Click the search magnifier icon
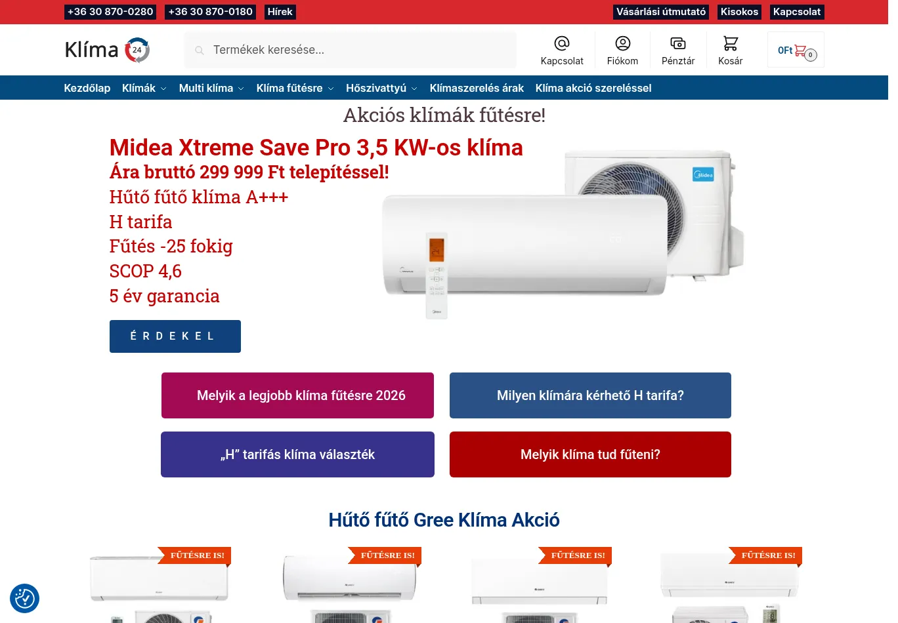 click(200, 50)
